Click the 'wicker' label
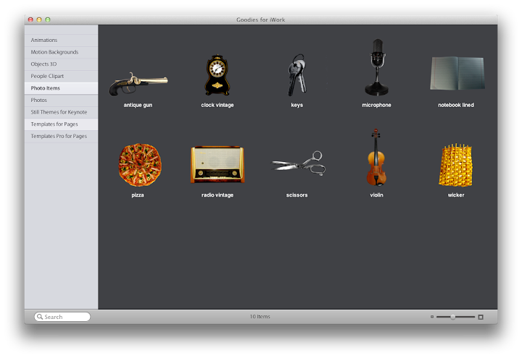The width and height of the screenshot is (522, 358). pyautogui.click(x=456, y=195)
